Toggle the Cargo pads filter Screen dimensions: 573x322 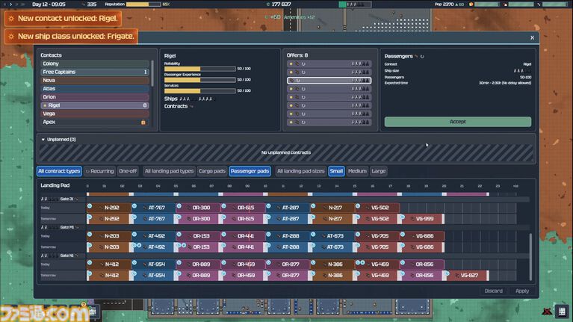212,171
